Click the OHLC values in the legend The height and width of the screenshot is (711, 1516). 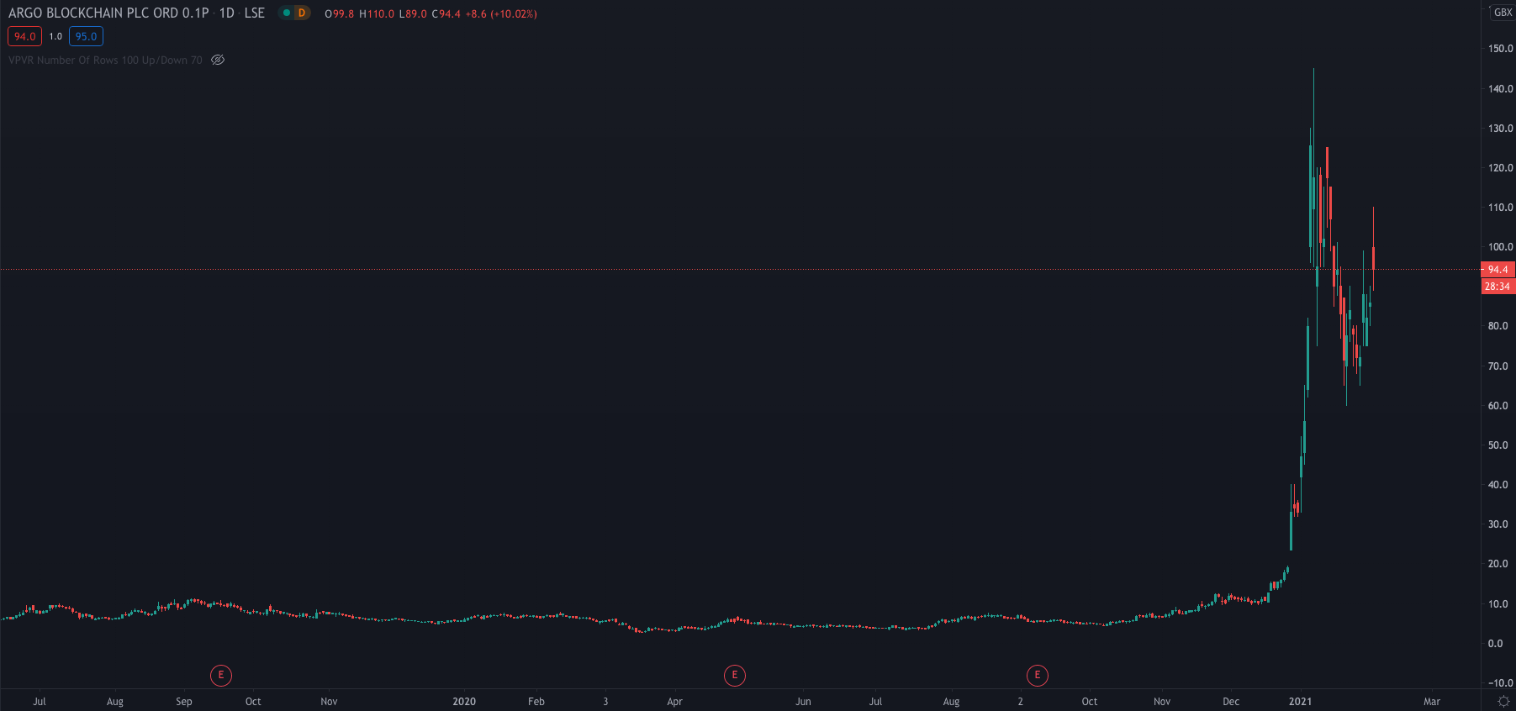pyautogui.click(x=431, y=13)
